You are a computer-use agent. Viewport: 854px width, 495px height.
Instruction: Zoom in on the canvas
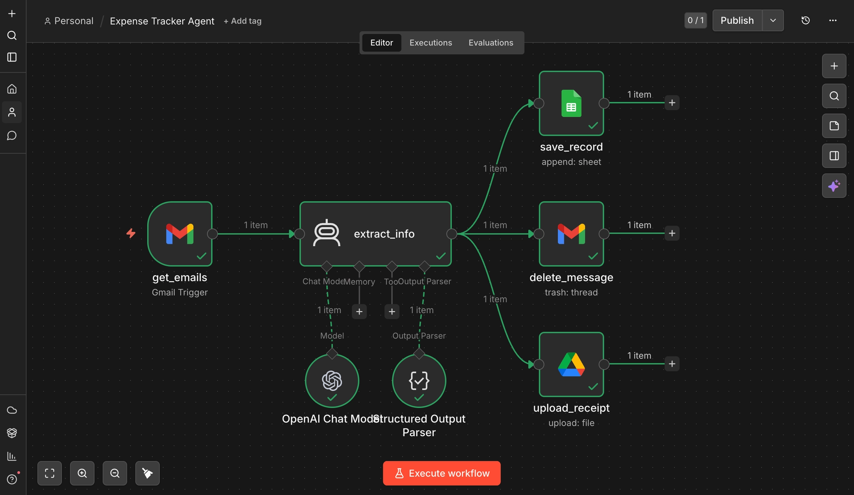pos(82,473)
